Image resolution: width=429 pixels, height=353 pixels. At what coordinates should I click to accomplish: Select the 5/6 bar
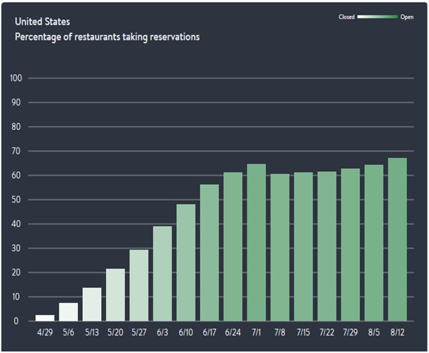click(x=68, y=312)
